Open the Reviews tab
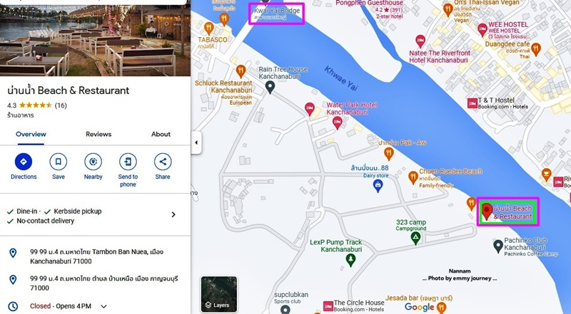 coord(98,134)
